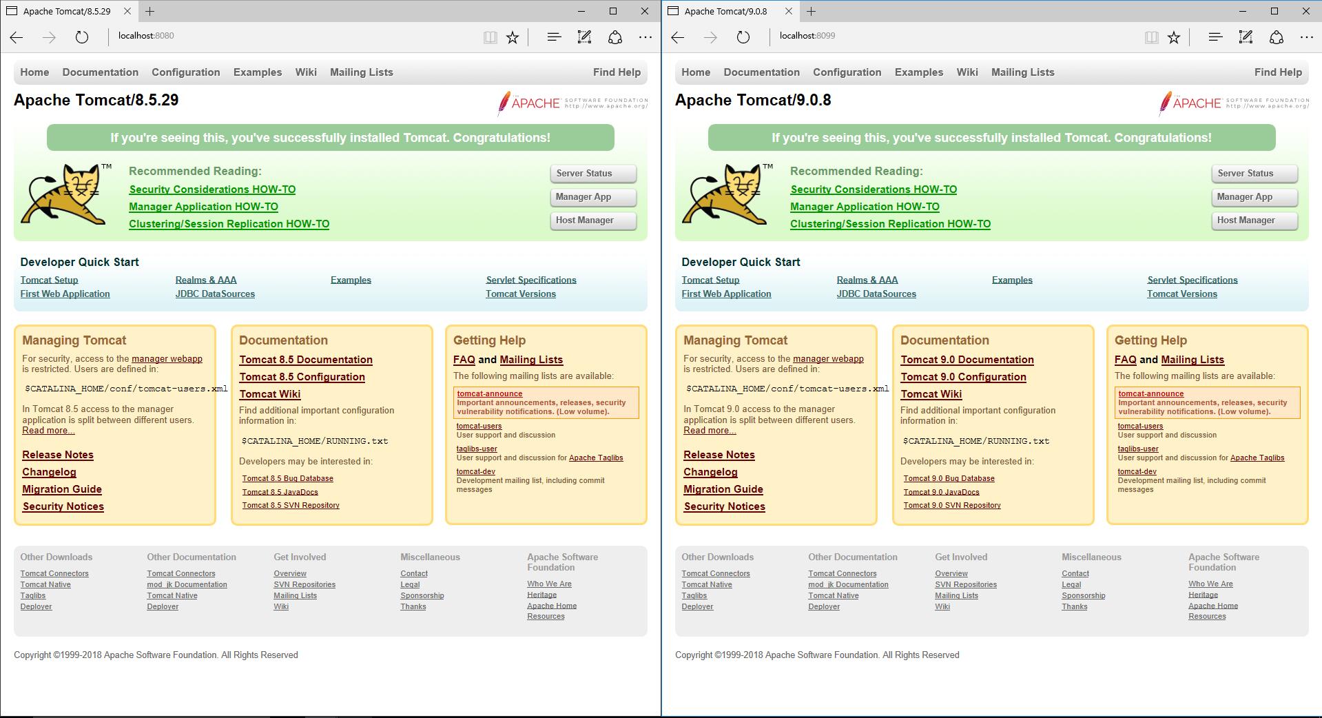Click Refresh icon in right localhost:8099 window
This screenshot has height=718, width=1322.
pos(743,37)
